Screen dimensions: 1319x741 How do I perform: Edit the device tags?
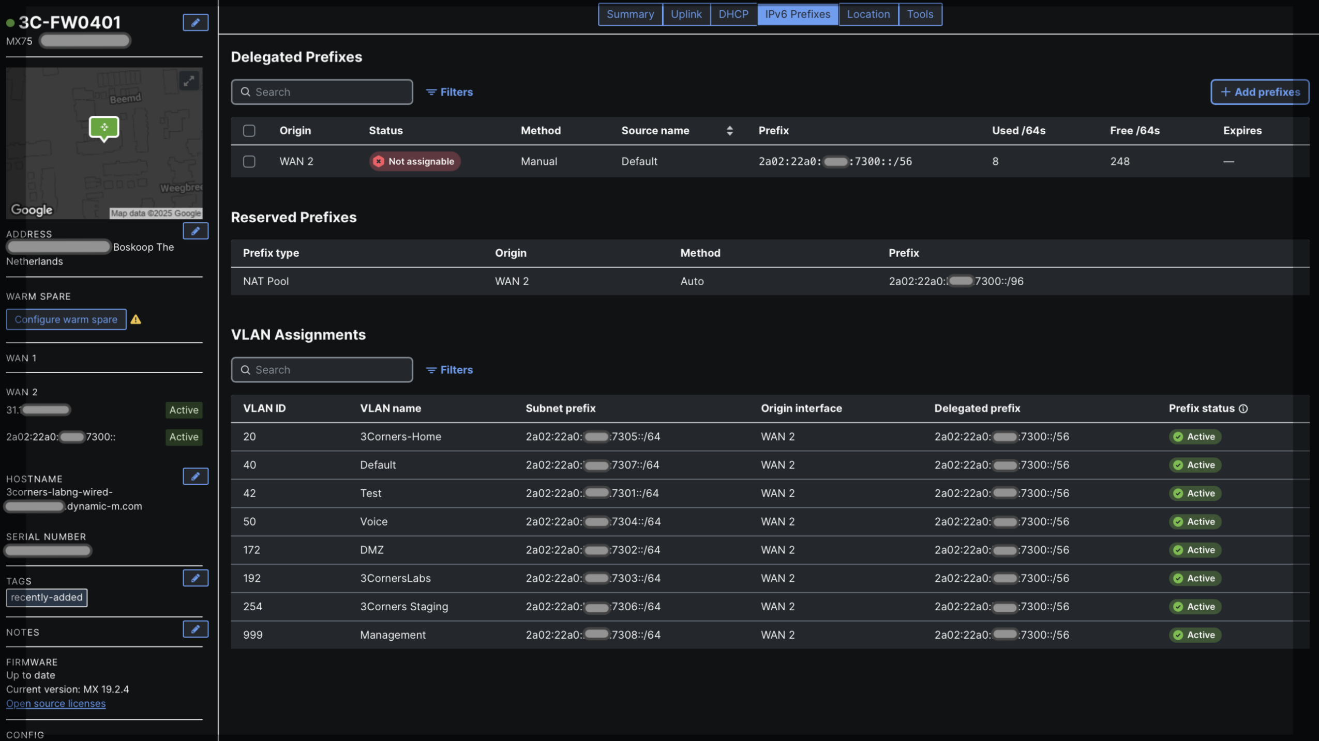(x=195, y=578)
